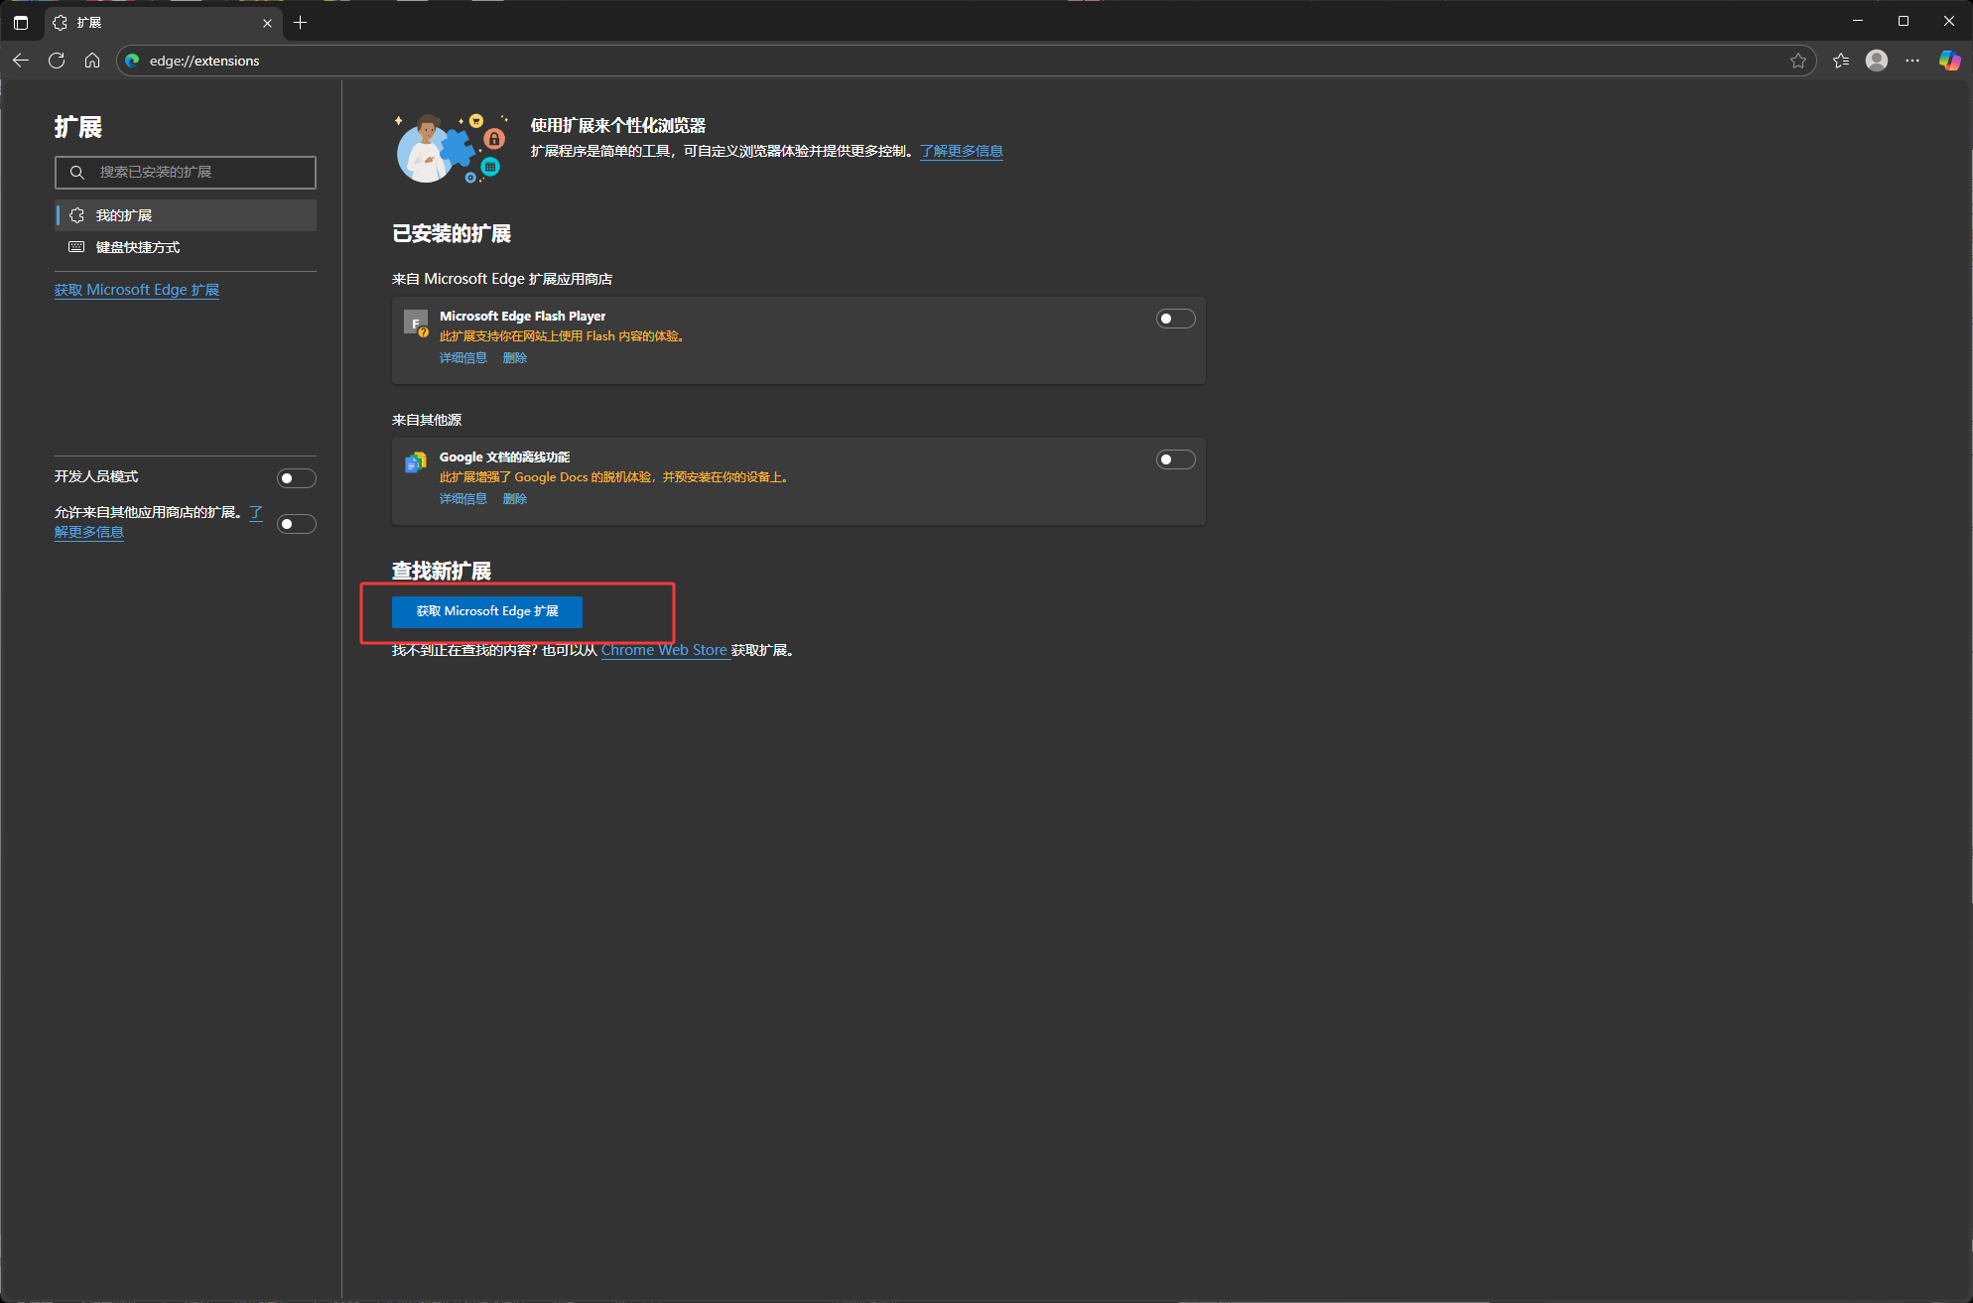Open a new tab

click(300, 22)
